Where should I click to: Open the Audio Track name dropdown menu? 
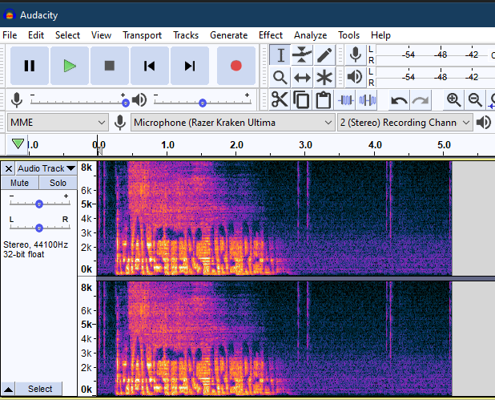(46, 168)
